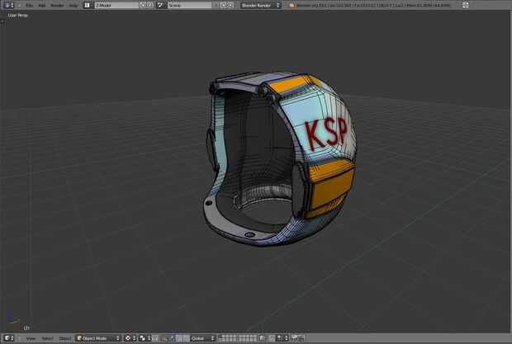
Task: Open the Select menu in viewport header
Action: (x=47, y=338)
